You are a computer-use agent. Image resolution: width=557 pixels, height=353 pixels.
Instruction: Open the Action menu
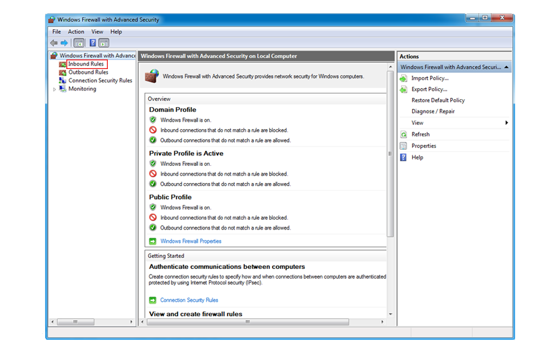pos(76,32)
